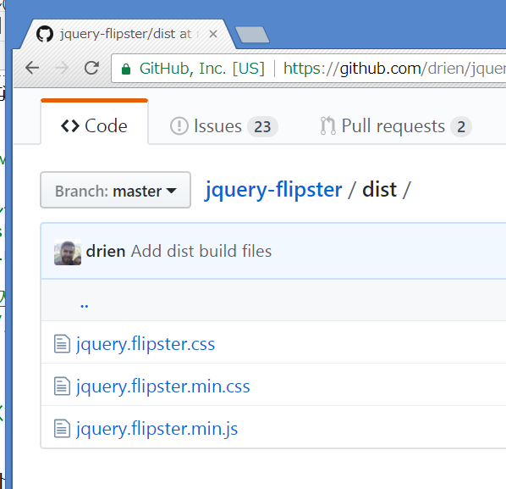Screen dimensions: 506x489
Task: Open the Pull requests tab
Action: pos(396,126)
